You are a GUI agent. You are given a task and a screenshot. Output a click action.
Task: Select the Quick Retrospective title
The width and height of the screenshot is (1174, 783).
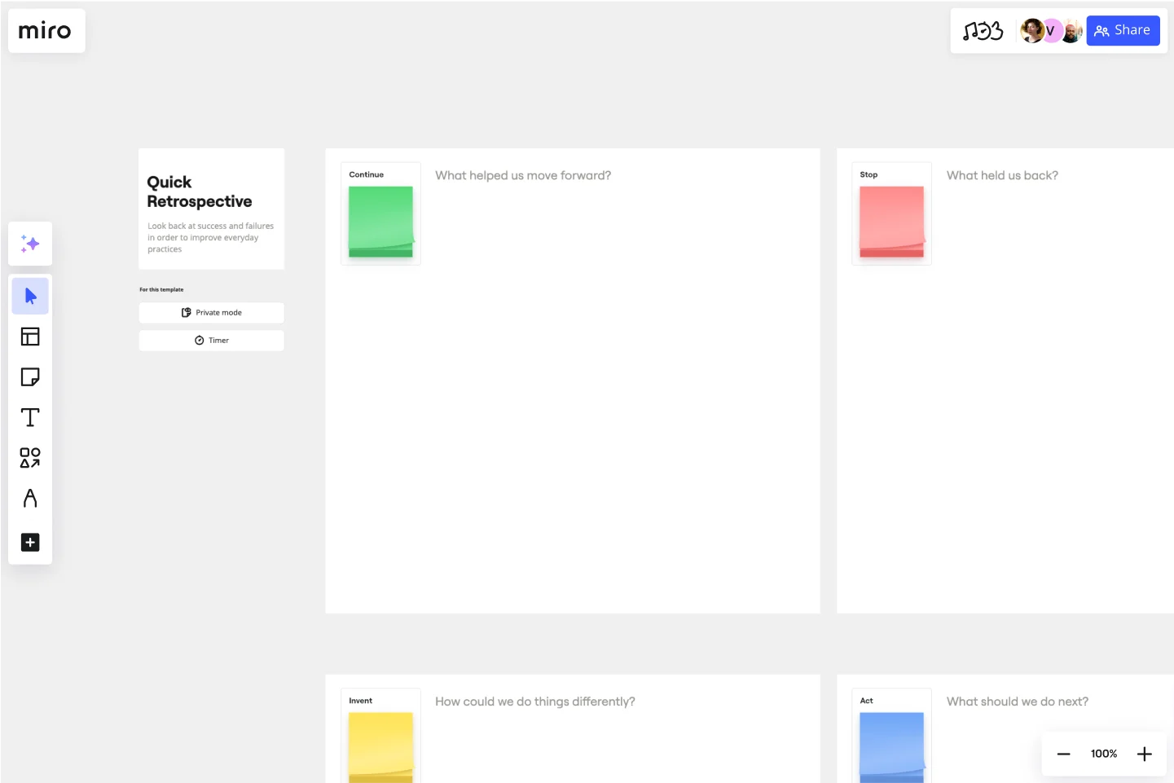(200, 191)
